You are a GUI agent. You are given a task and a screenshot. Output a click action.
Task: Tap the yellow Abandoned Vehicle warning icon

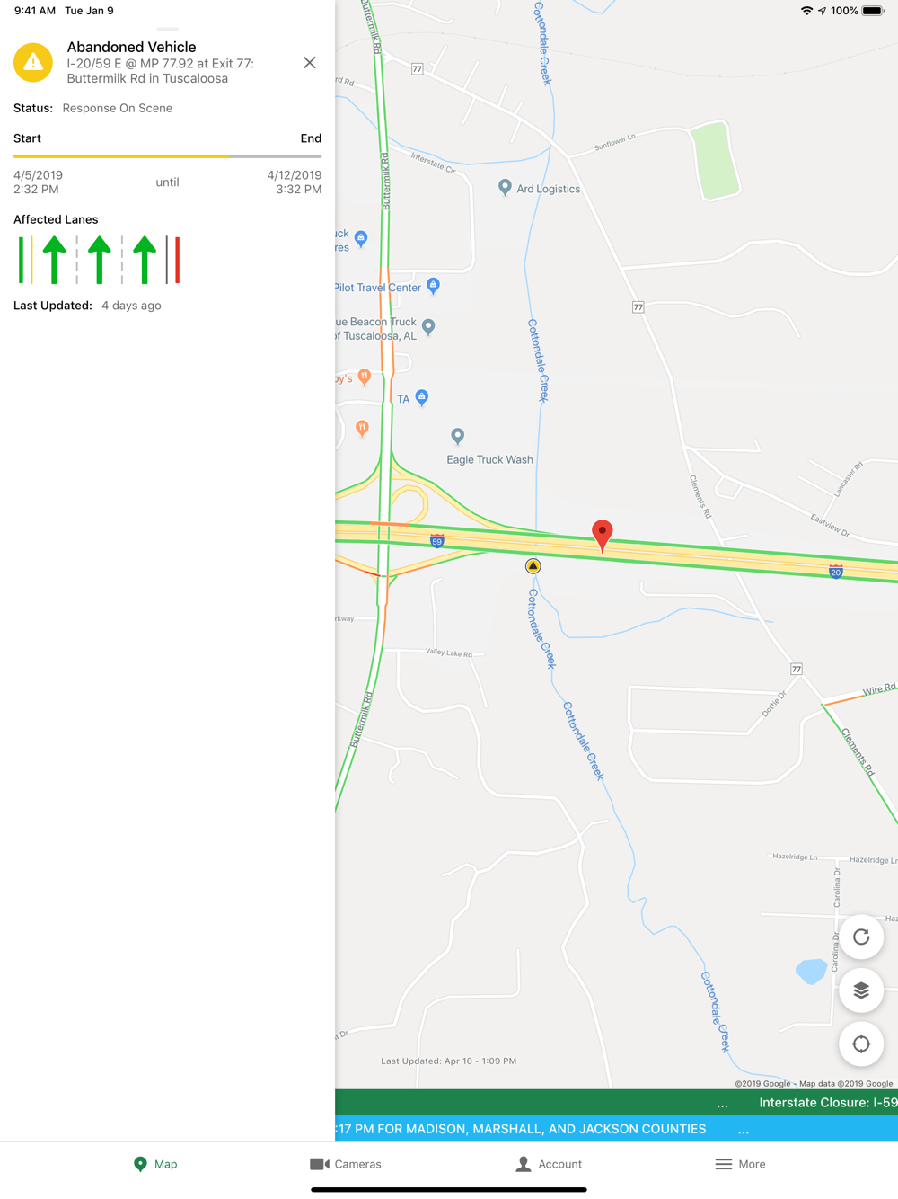(x=33, y=63)
